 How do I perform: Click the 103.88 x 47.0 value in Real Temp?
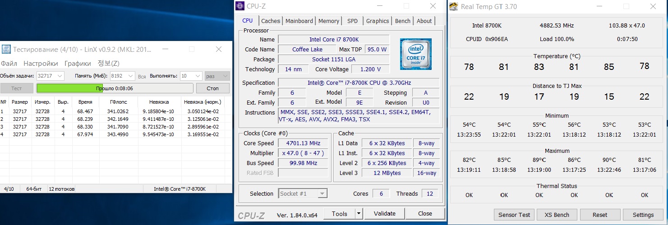point(627,26)
